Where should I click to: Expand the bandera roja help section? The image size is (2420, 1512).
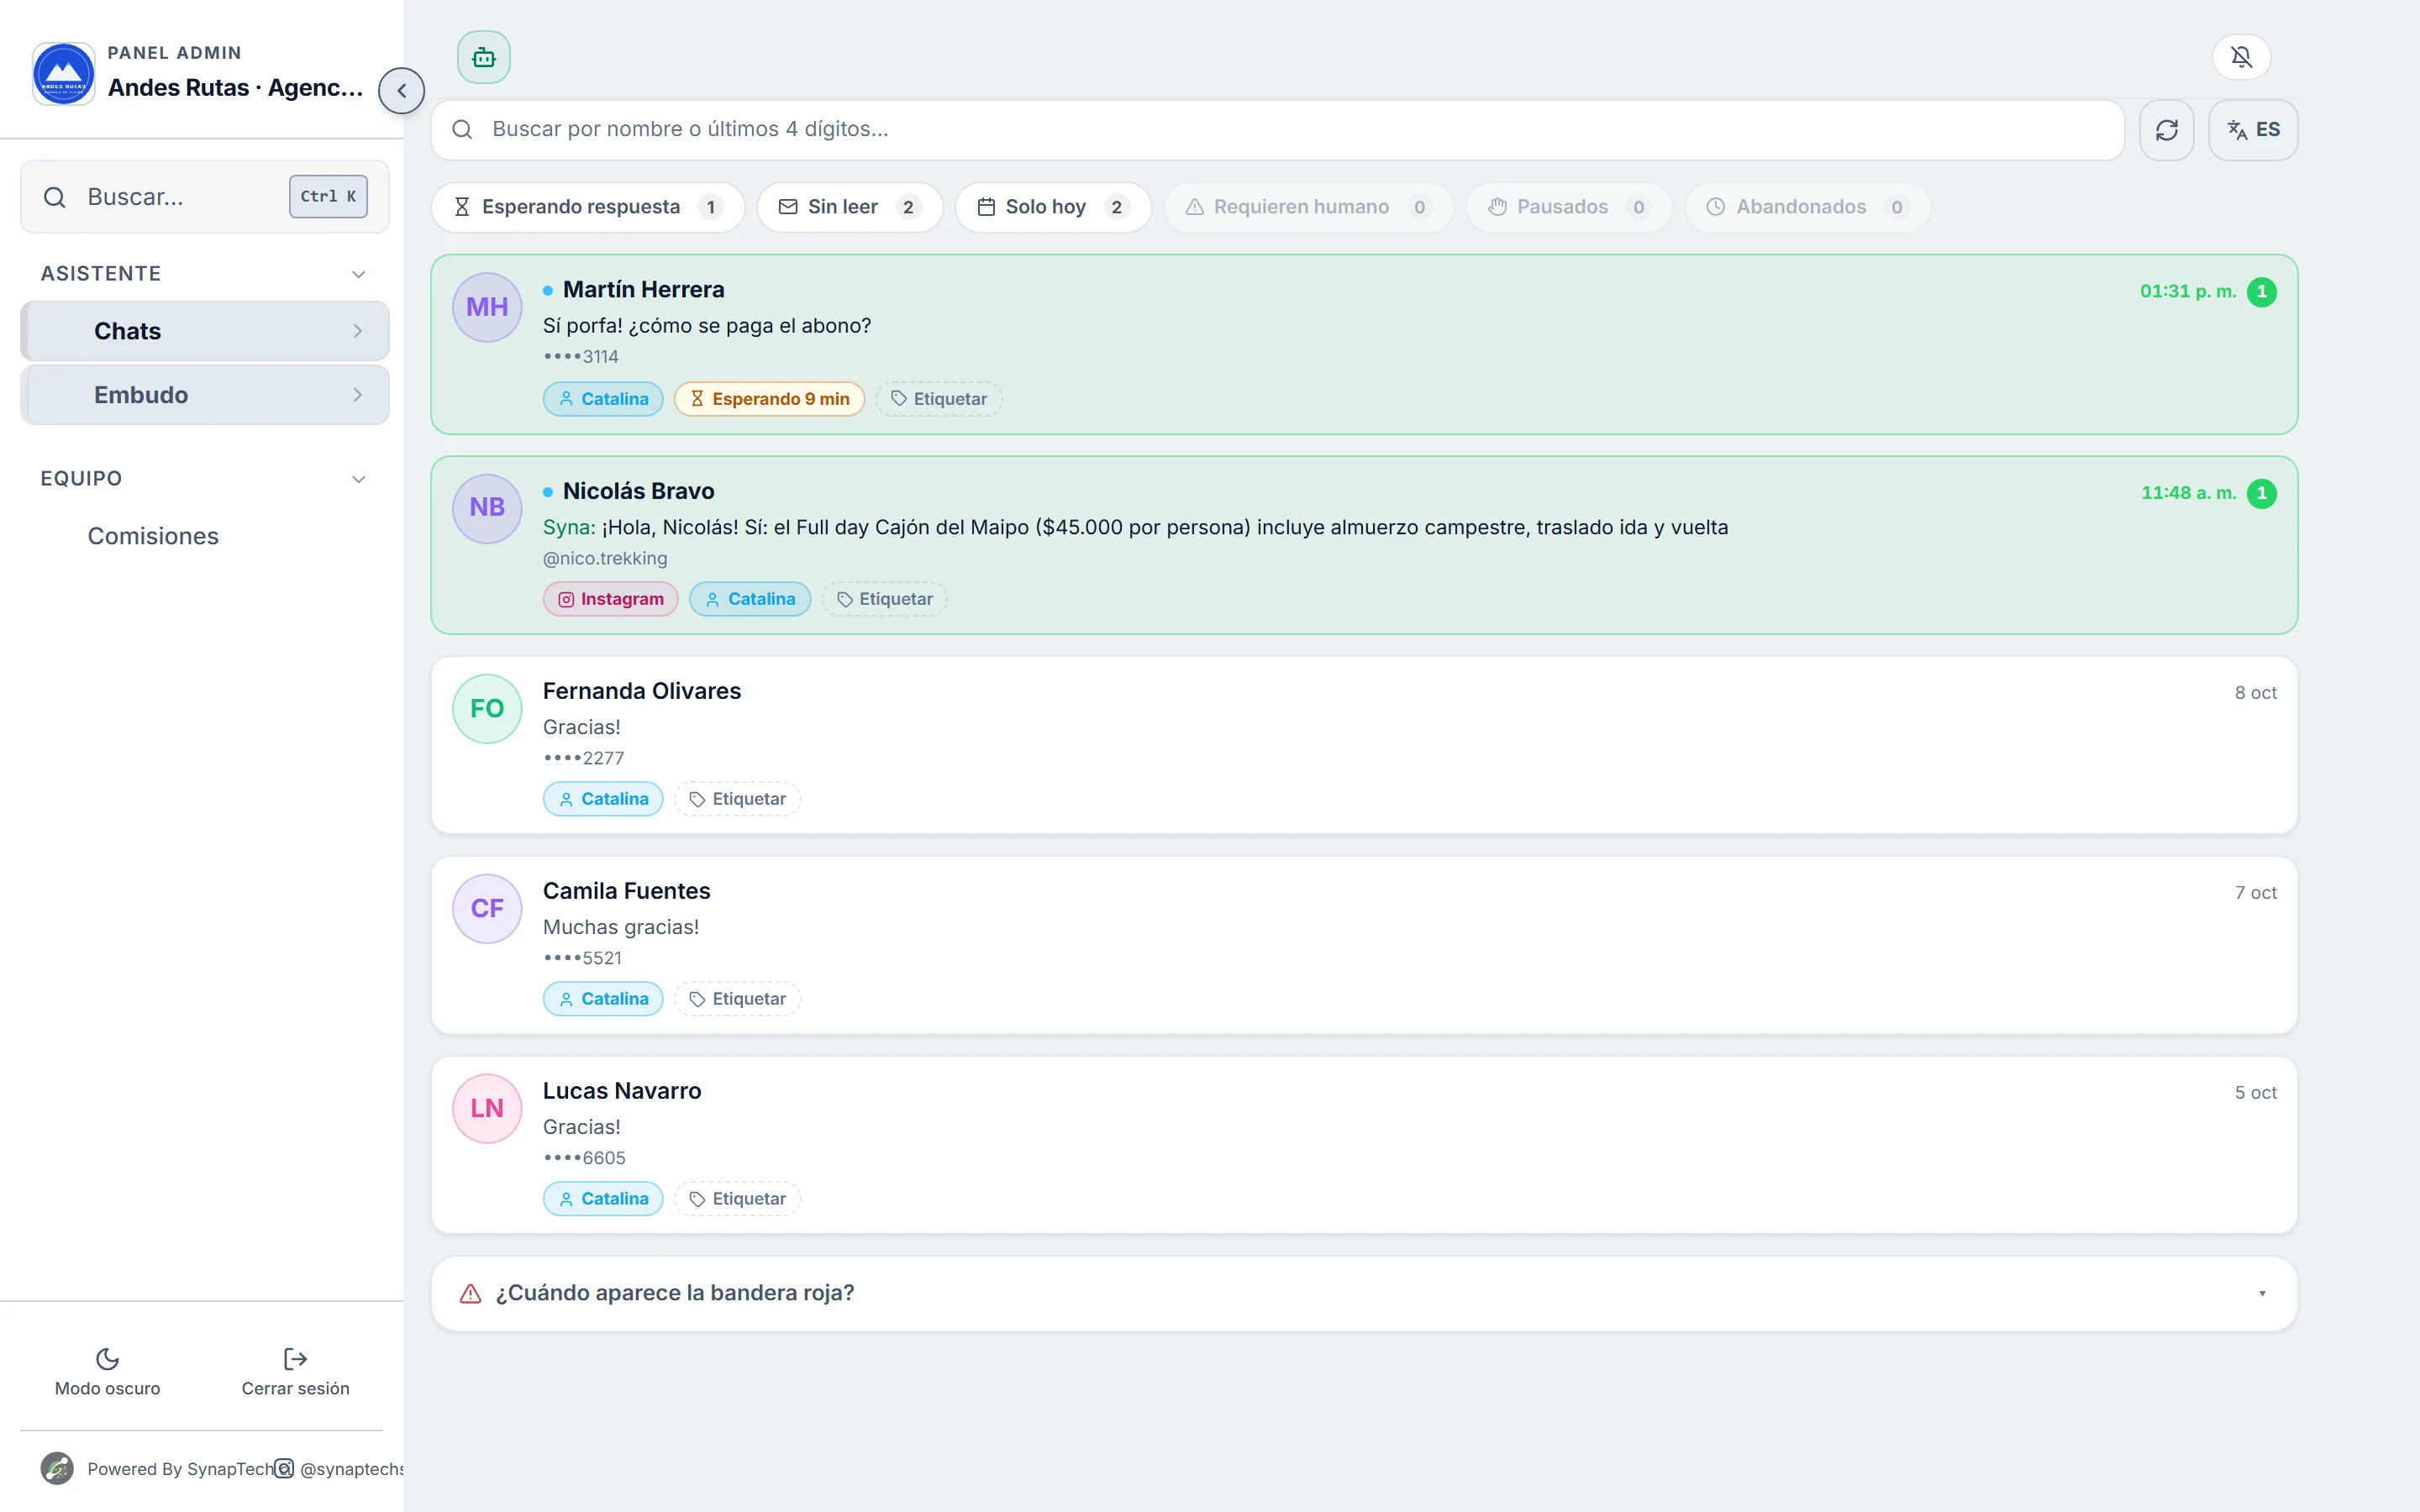(x=1364, y=1294)
